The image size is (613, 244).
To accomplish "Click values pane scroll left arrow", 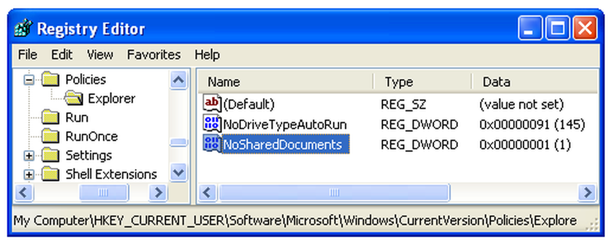I will 208,193.
